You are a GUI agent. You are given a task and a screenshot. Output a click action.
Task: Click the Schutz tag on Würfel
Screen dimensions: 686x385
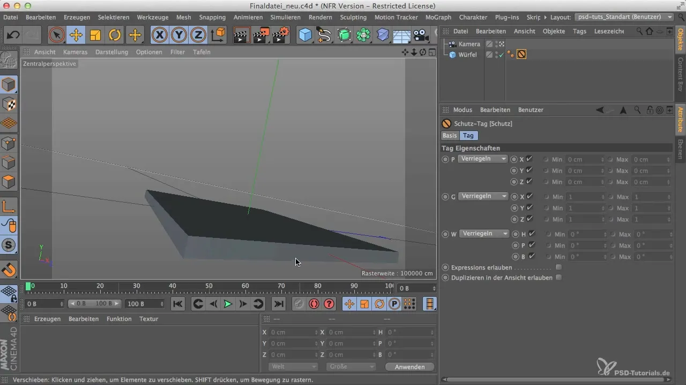pos(521,55)
